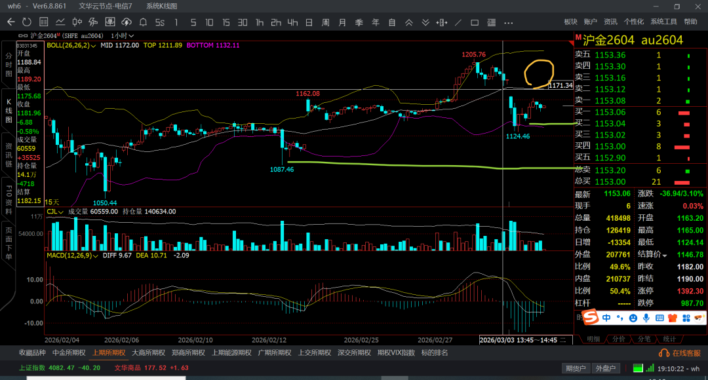Click the page-down double chevron icon
Image resolution: width=708 pixels, height=380 pixels.
point(425,22)
